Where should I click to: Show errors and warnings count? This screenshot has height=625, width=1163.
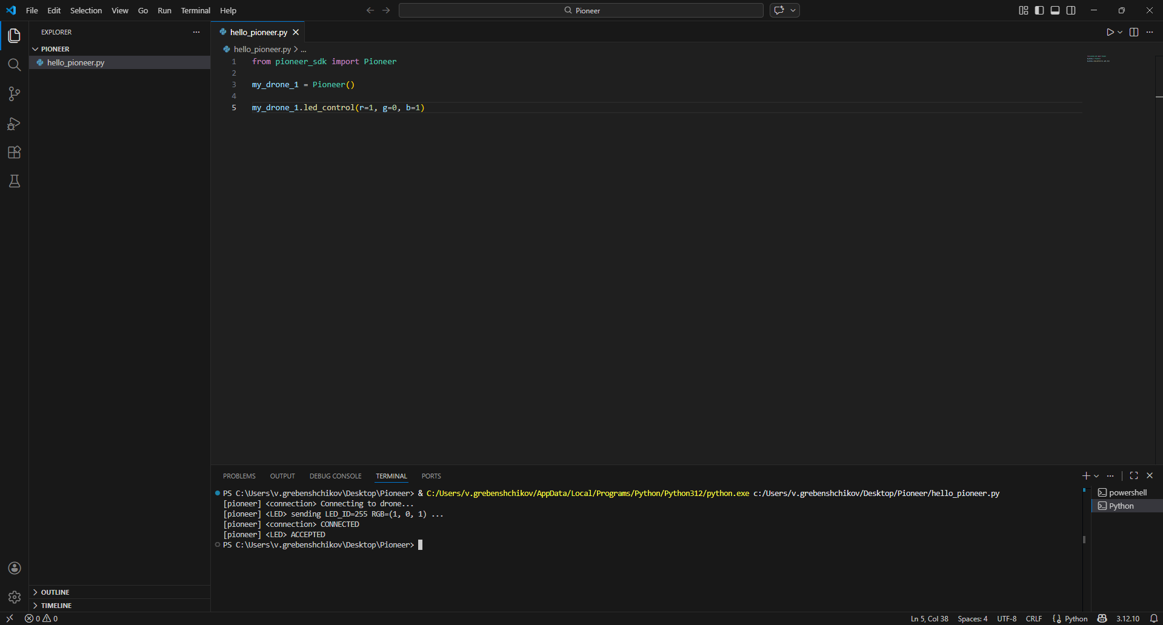pos(41,618)
